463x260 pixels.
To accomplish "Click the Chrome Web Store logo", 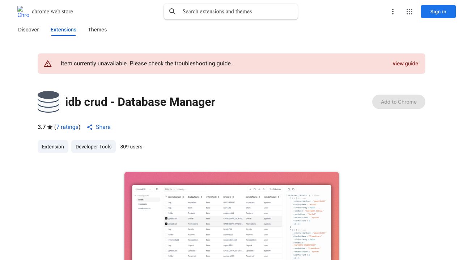I will pos(23,12).
